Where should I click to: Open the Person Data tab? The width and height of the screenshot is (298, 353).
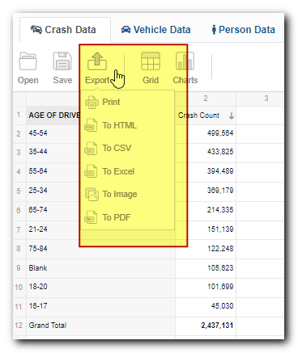coord(244,30)
